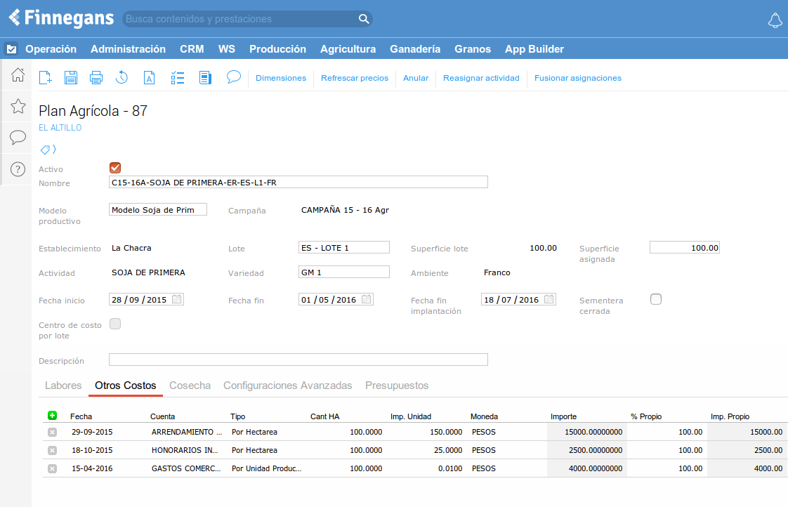The width and height of the screenshot is (788, 507).
Task: Uncheck the Activo checkbox
Action: tap(115, 168)
